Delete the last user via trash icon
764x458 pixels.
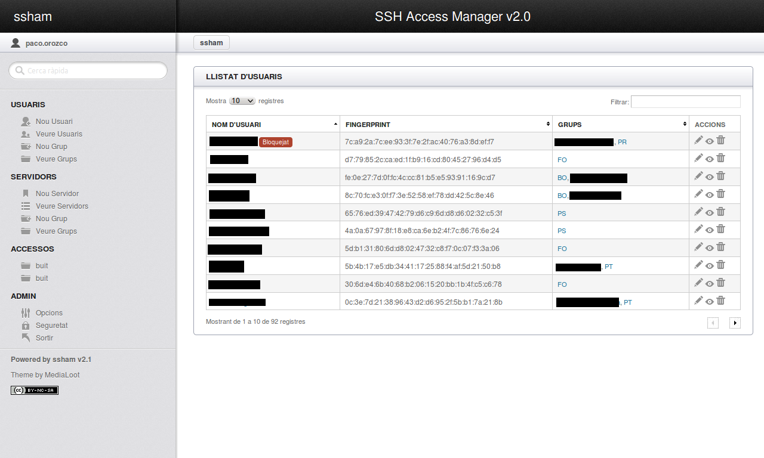pyautogui.click(x=720, y=301)
